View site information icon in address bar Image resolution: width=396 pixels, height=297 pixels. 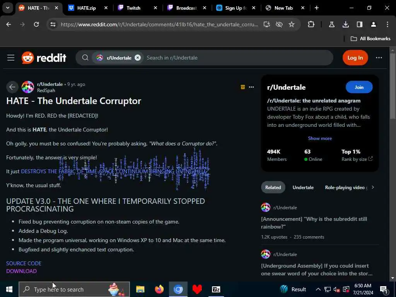click(x=53, y=24)
